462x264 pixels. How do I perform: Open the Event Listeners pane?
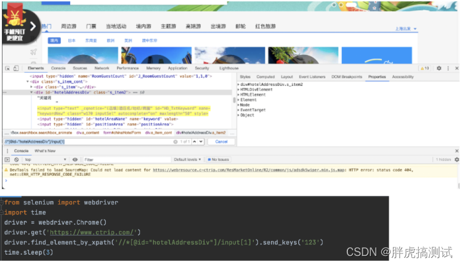[312, 77]
